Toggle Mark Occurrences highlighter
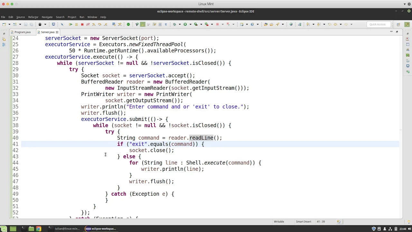 coord(143,24)
